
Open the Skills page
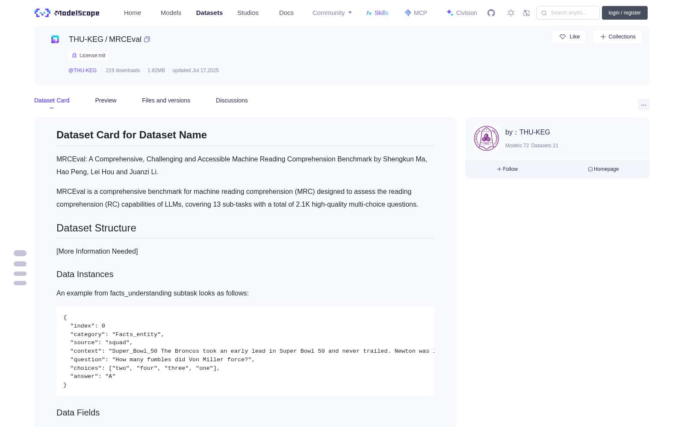pos(377,13)
